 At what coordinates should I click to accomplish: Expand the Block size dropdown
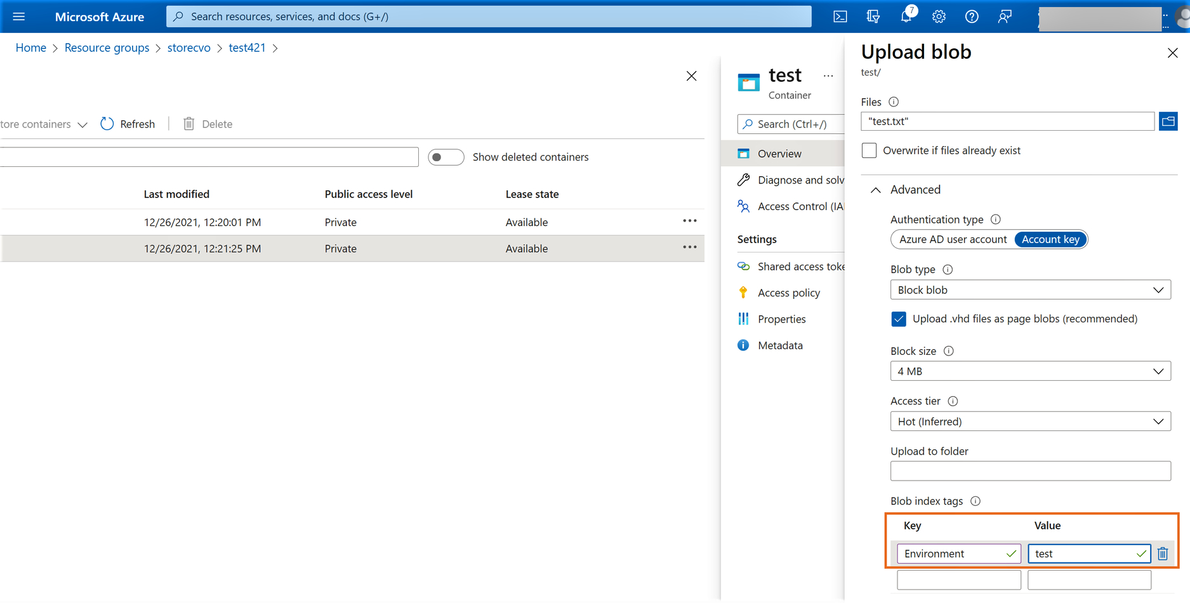click(x=1030, y=371)
